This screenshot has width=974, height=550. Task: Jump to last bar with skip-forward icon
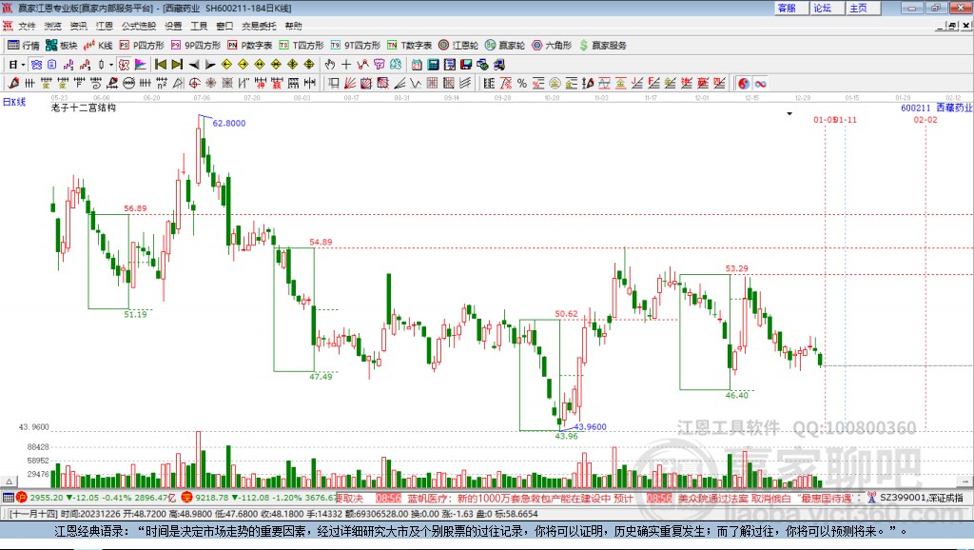[x=177, y=65]
